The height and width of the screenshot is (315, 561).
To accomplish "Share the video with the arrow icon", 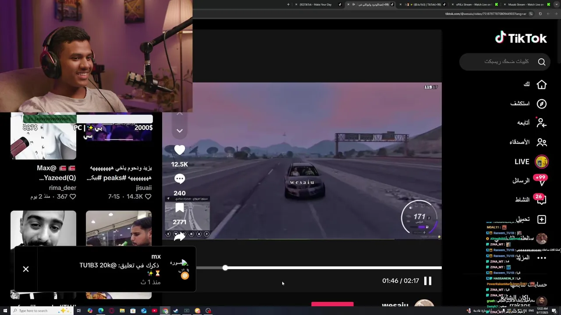I will click(x=180, y=237).
